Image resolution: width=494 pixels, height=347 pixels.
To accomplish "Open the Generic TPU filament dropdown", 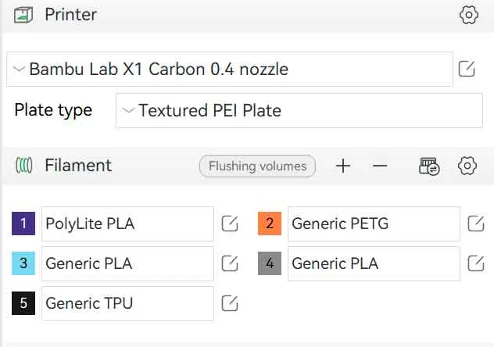I will pos(127,303).
